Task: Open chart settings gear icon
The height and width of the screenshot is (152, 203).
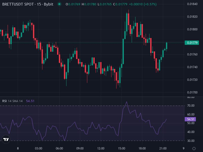Action: coord(194,148)
